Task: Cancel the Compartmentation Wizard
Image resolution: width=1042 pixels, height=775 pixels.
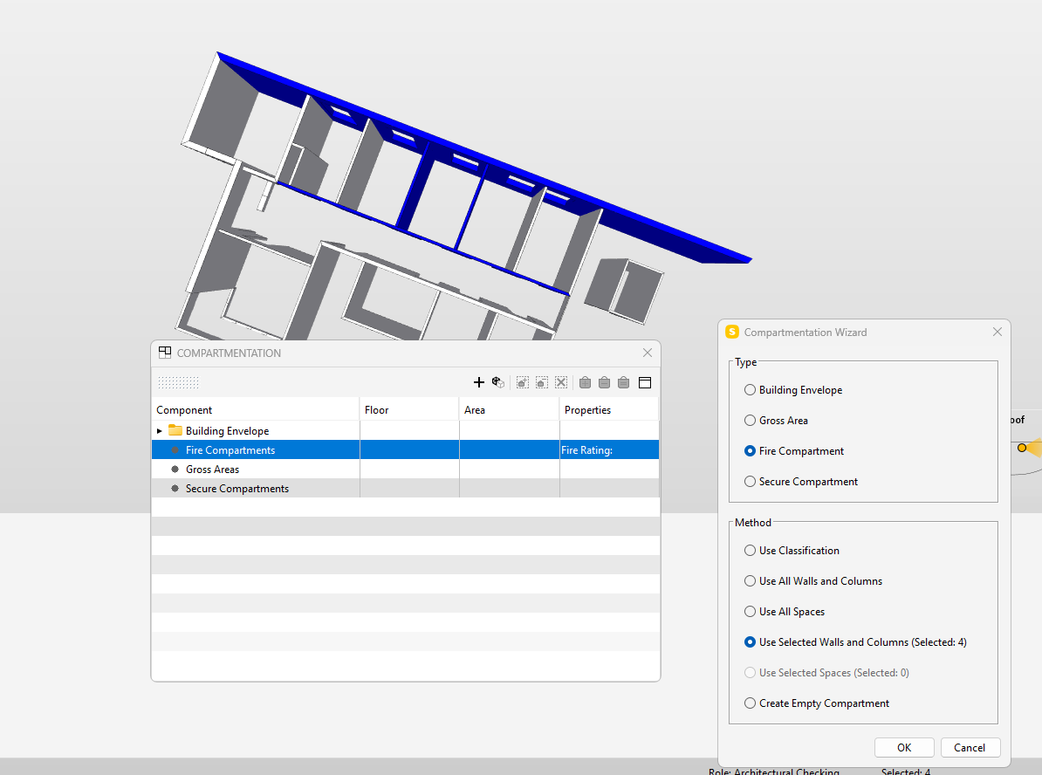Action: 970,748
